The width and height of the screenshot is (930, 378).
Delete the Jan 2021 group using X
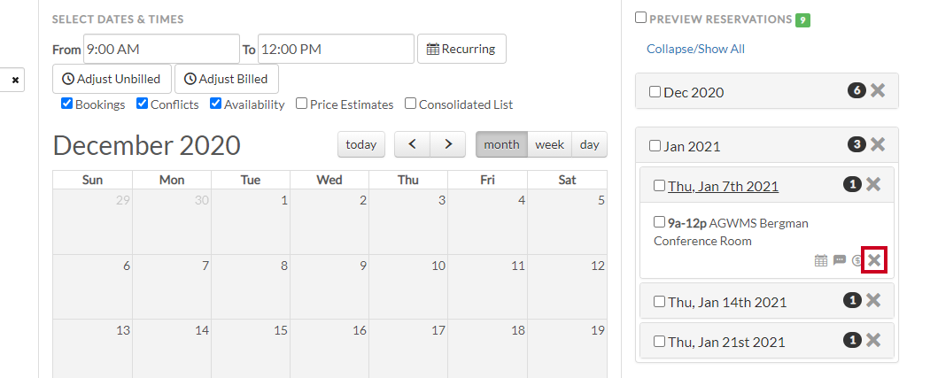[878, 144]
